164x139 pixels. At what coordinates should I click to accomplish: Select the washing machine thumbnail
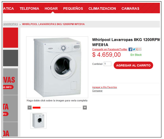[38, 121]
